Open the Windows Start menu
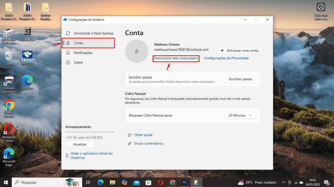The height and width of the screenshot is (187, 334). tap(6, 182)
